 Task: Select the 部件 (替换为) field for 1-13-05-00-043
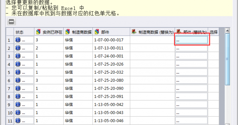tap(191, 113)
